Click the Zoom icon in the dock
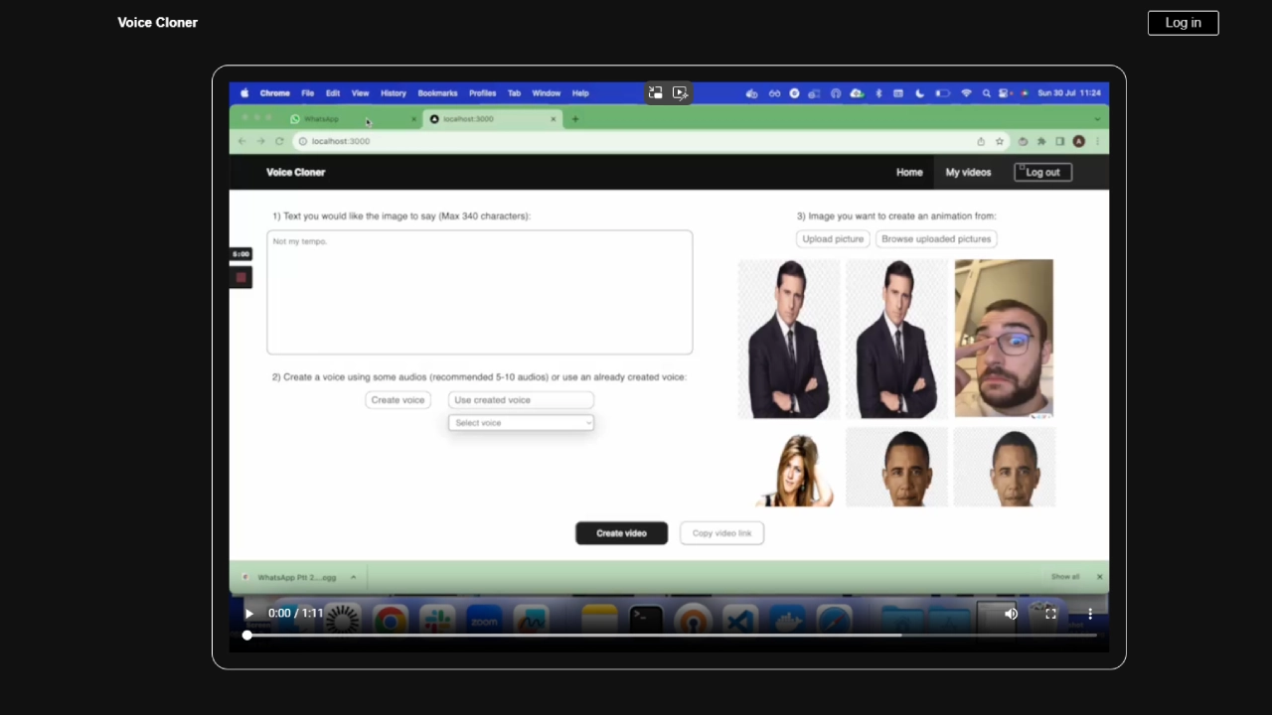 click(484, 622)
